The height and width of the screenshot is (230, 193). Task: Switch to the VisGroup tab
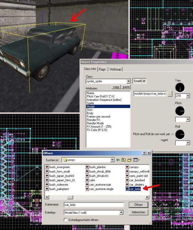(x=115, y=69)
